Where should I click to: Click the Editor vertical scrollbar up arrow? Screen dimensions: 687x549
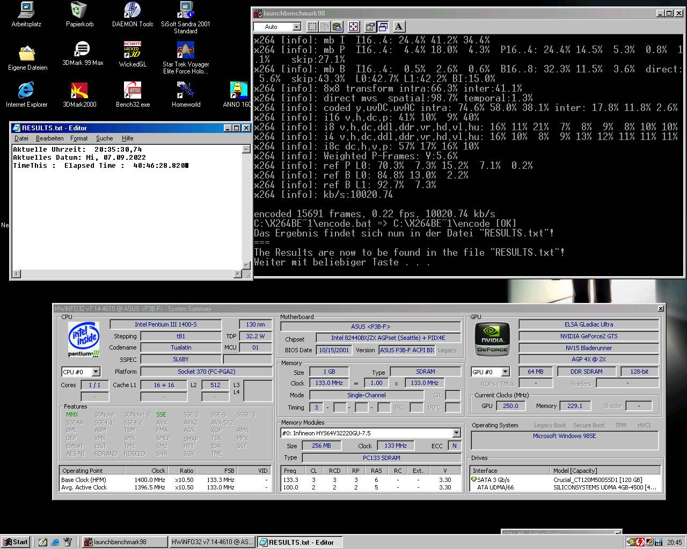coord(246,149)
